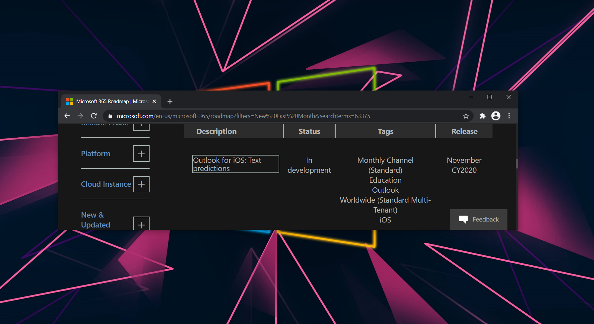Open the browser extensions menu

(x=483, y=116)
